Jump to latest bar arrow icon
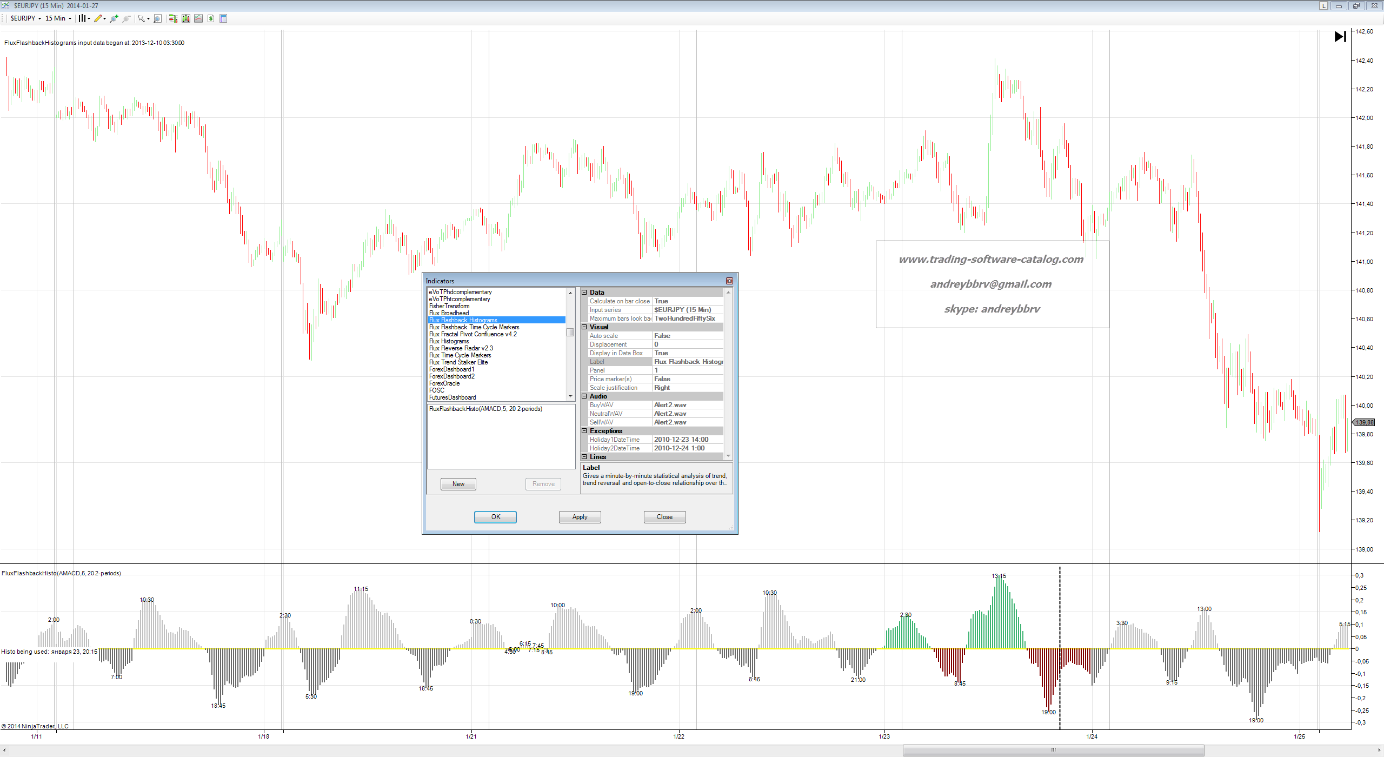1384x757 pixels. [x=1340, y=37]
